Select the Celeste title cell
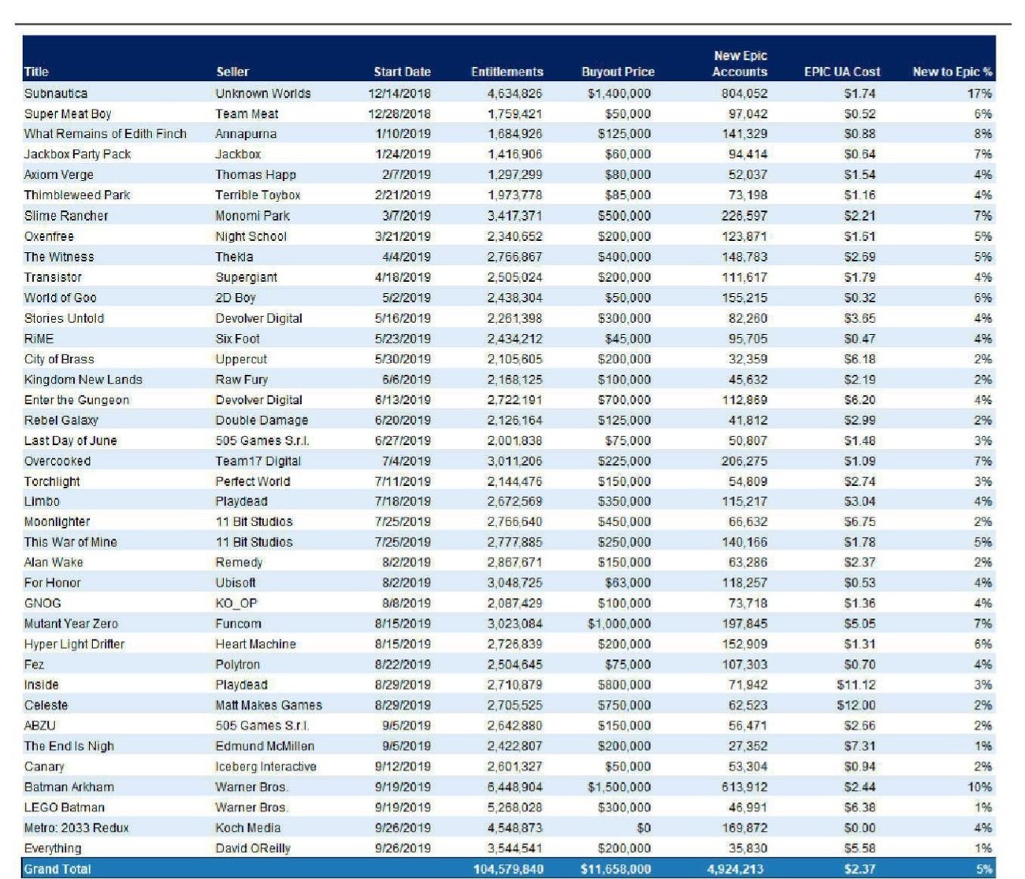This screenshot has width=1025, height=879. click(46, 707)
